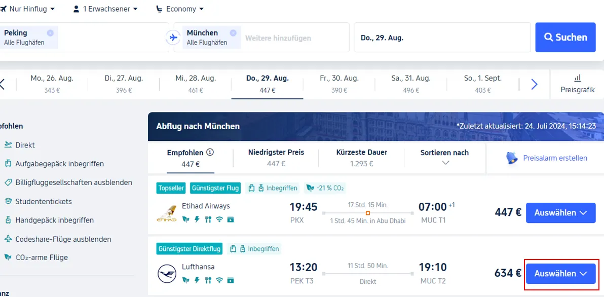Click the Lufthansa airline logo
604x297 pixels.
point(167,274)
